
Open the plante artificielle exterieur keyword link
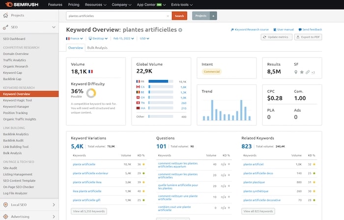click(90, 173)
